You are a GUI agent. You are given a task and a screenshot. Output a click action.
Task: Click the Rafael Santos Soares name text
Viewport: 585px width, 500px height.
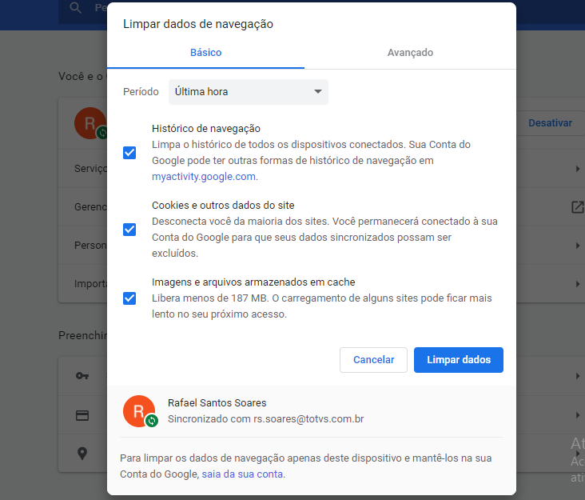pos(217,403)
